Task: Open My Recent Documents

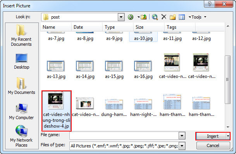Action: [21, 36]
